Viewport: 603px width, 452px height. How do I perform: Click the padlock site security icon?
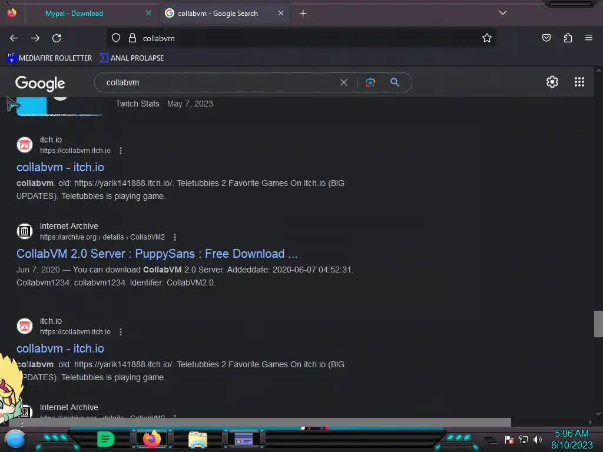pos(132,38)
